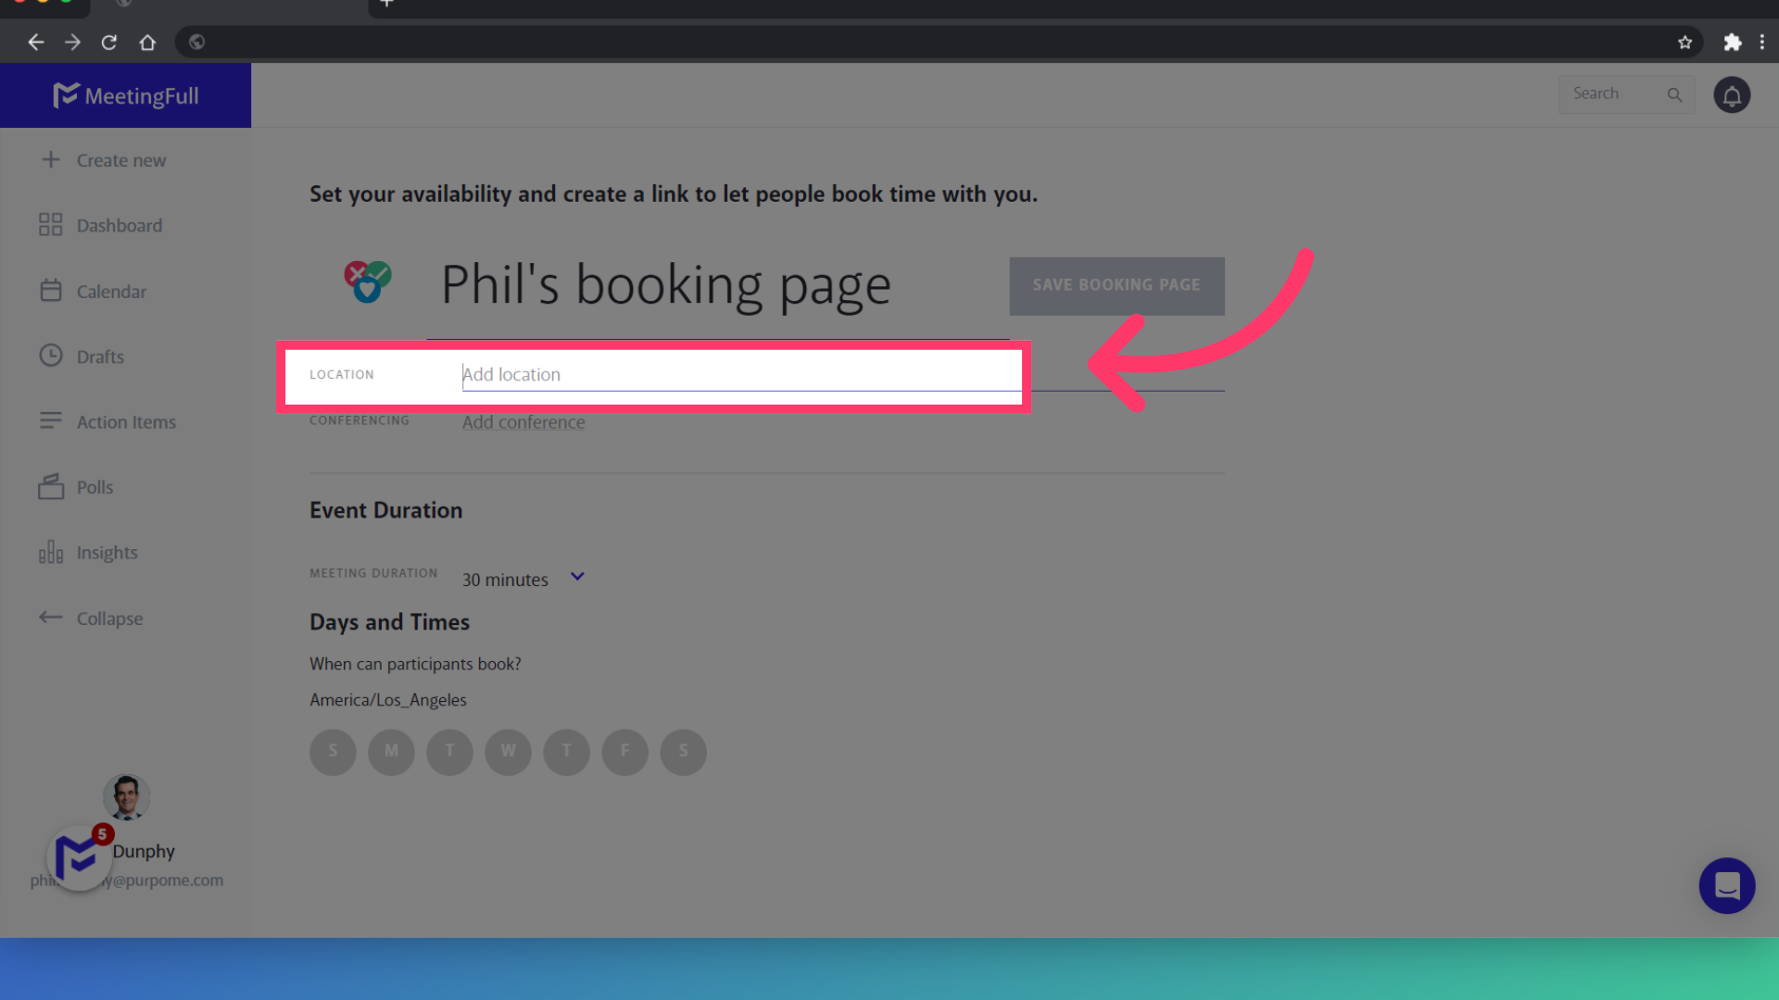Click the booking page hearts icon
Screen dimensions: 1779x1000
[368, 281]
